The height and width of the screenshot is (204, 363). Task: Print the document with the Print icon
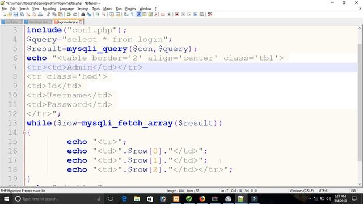[x=40, y=14]
